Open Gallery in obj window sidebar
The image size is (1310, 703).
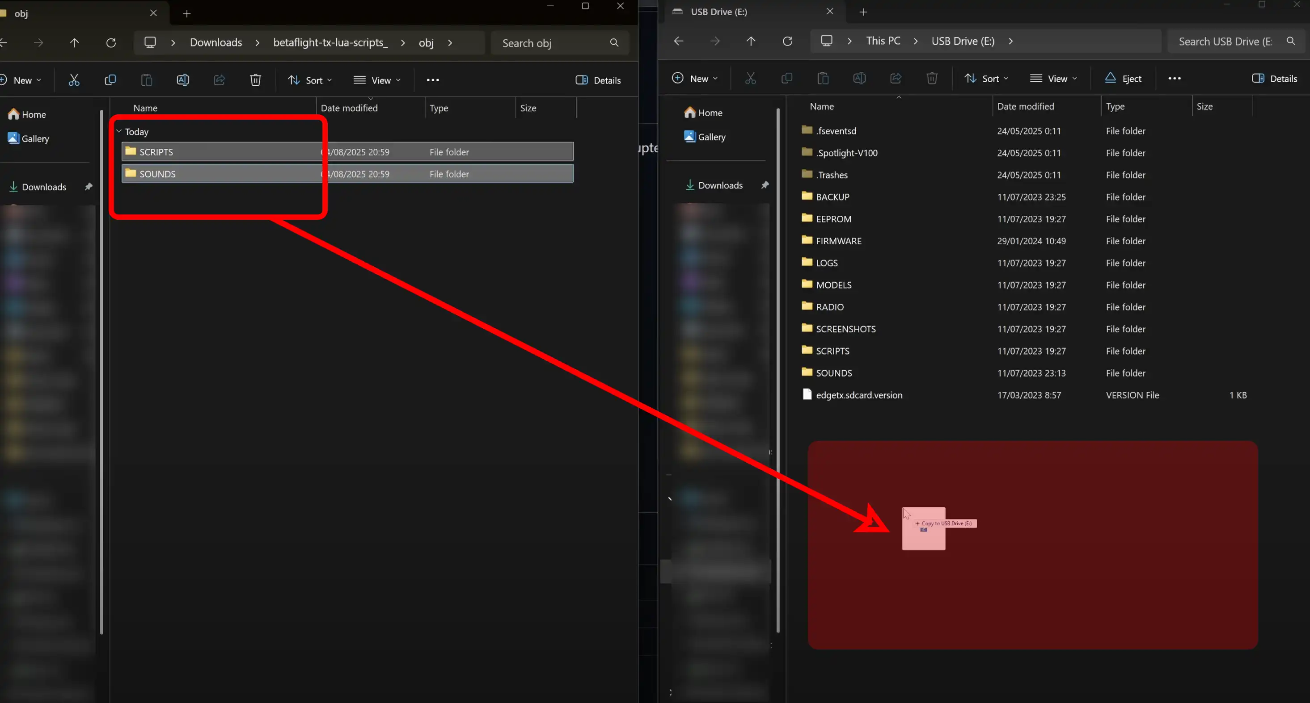point(29,138)
